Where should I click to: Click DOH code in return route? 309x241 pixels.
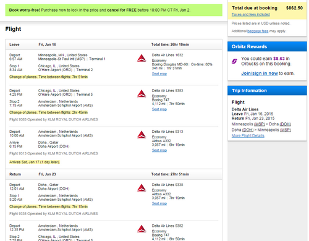pyautogui.click(x=248, y=130)
